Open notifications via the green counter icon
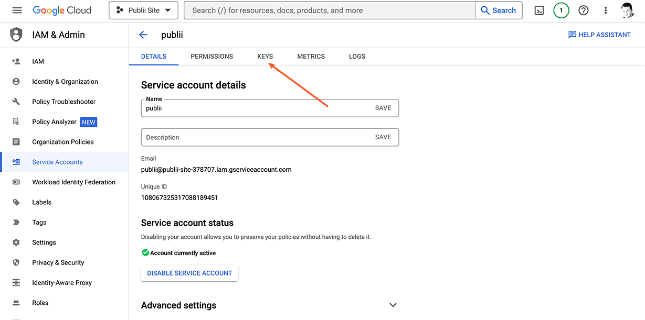 coord(561,10)
